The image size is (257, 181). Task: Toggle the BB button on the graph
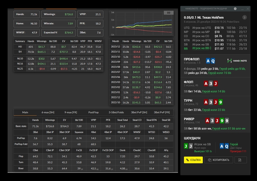[x=169, y=13]
